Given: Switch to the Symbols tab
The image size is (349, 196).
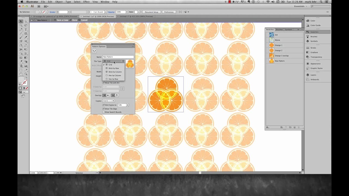Looking at the screenshot, I should pos(288,29).
